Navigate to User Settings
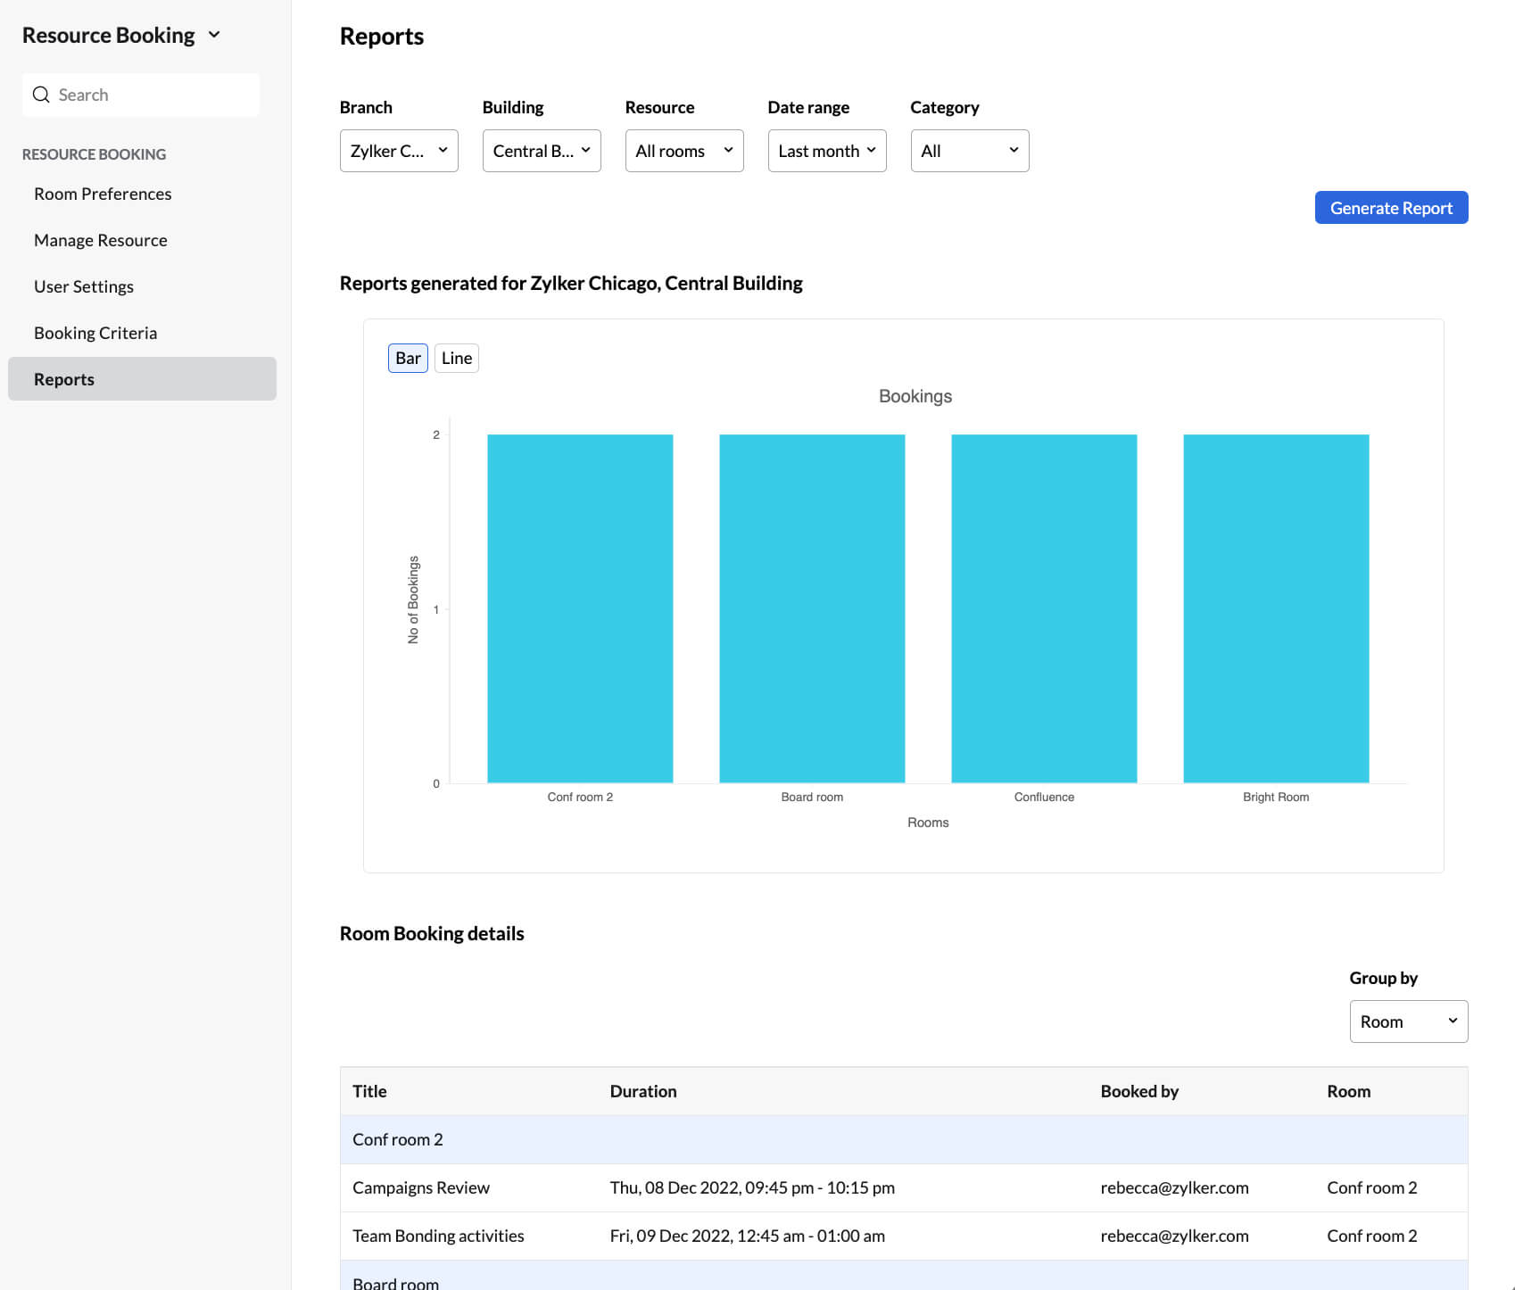 click(83, 286)
